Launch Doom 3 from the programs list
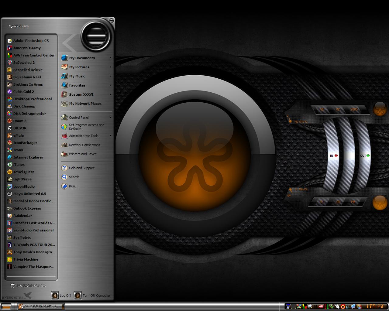 pos(20,121)
